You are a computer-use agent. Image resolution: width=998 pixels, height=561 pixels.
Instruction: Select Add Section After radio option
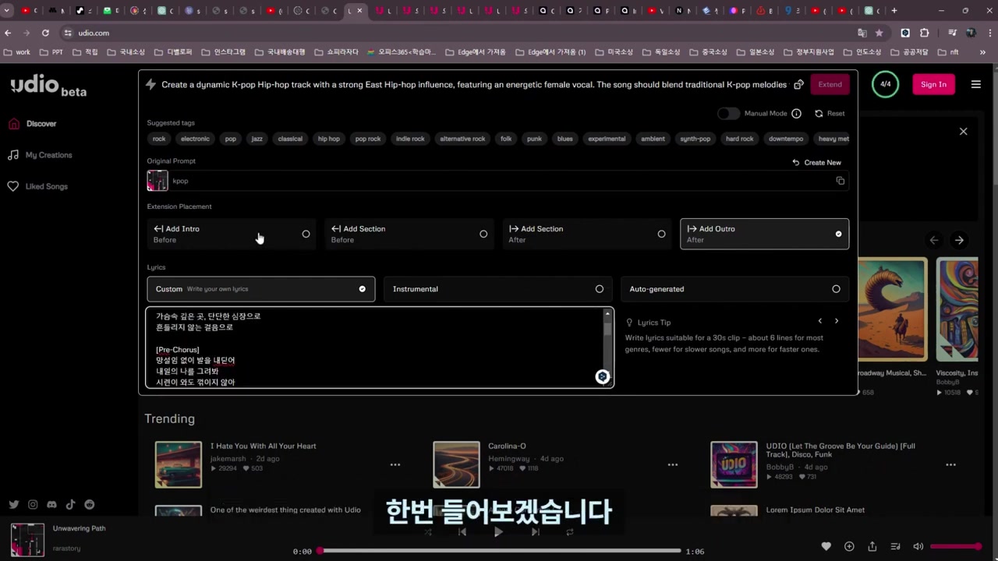coord(587,234)
